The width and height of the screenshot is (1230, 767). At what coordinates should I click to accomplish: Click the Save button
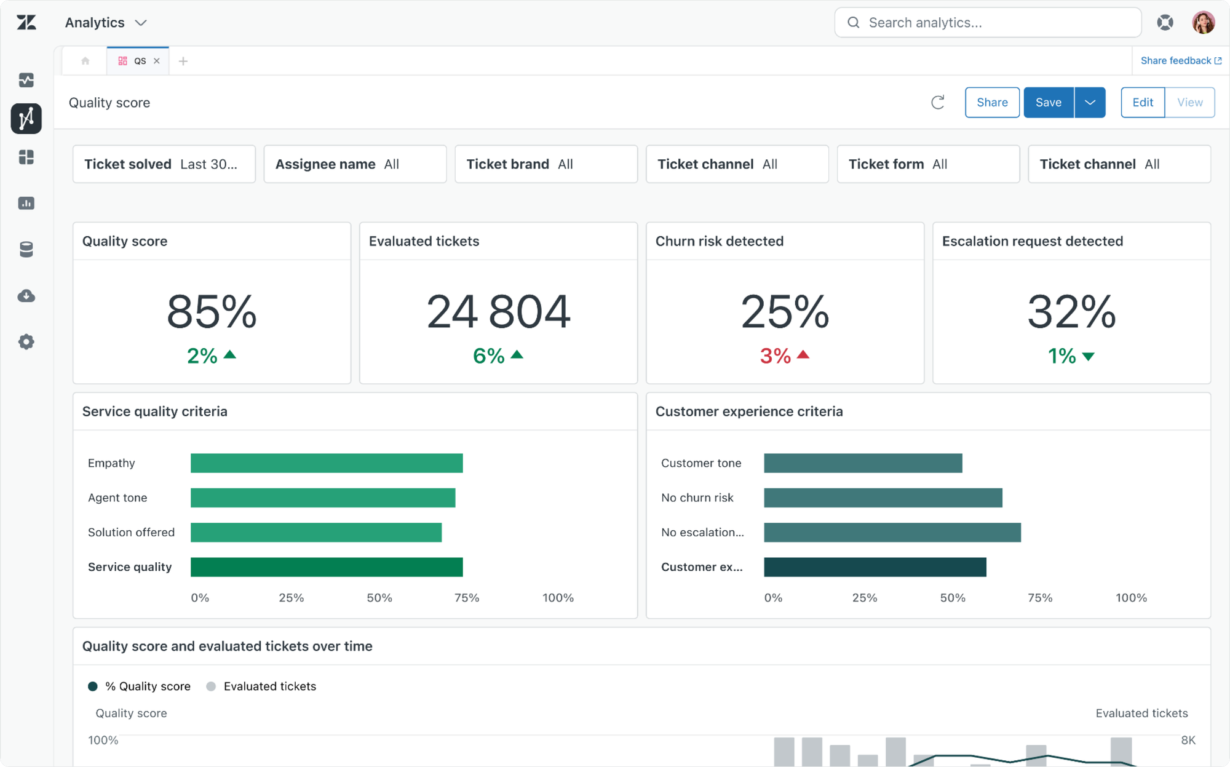(1049, 102)
